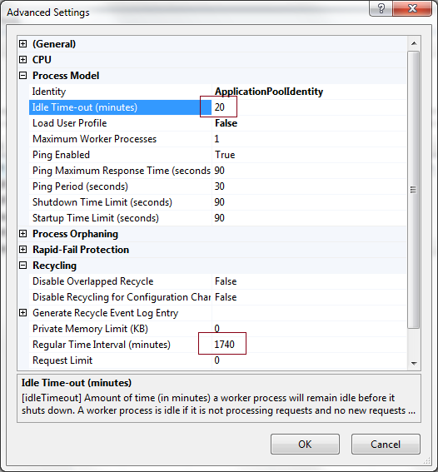Collapse the Recycling section
This screenshot has height=472, width=438.
(x=22, y=266)
